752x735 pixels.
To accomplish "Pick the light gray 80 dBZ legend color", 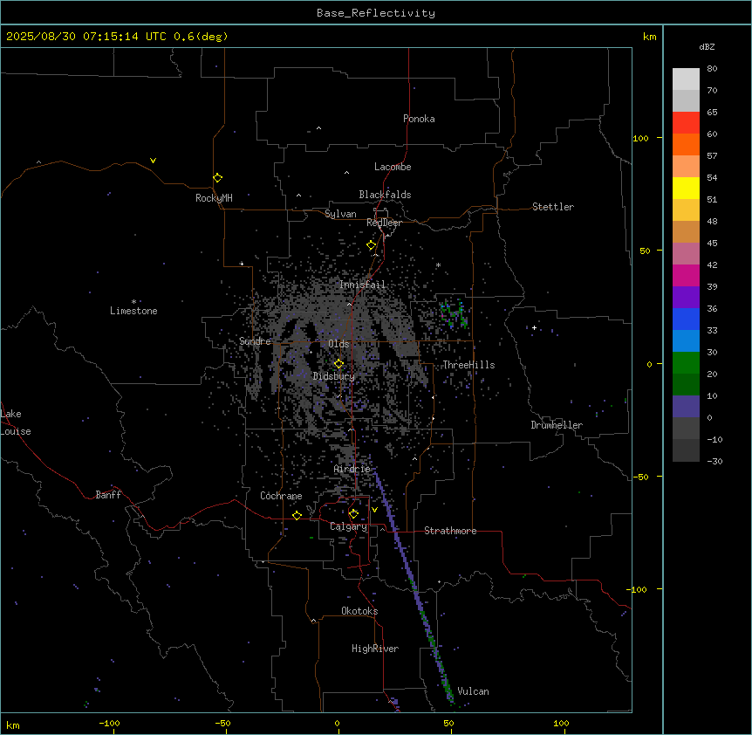I will 686,79.
